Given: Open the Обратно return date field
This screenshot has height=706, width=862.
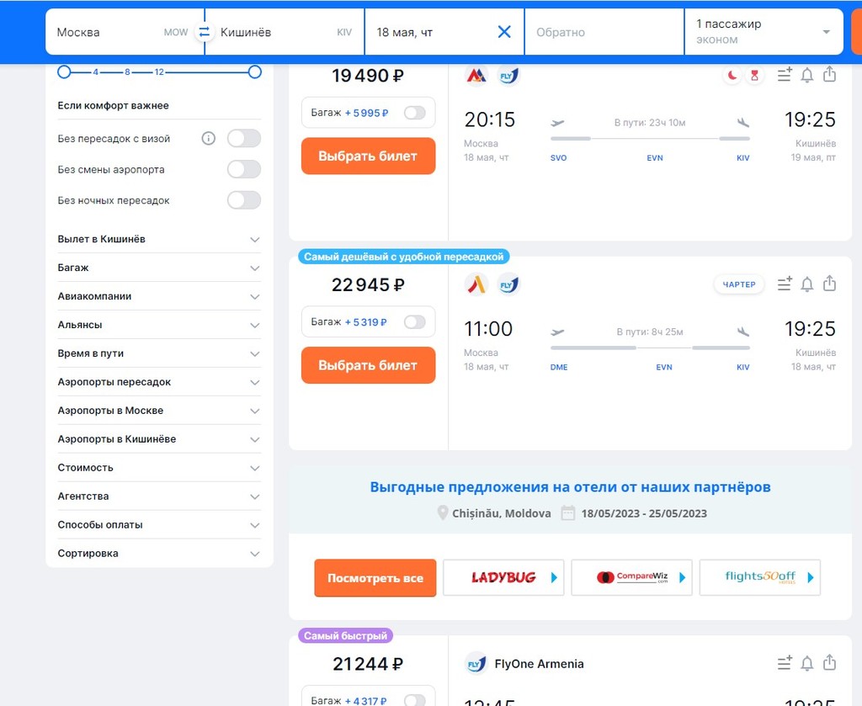Looking at the screenshot, I should click(x=604, y=32).
